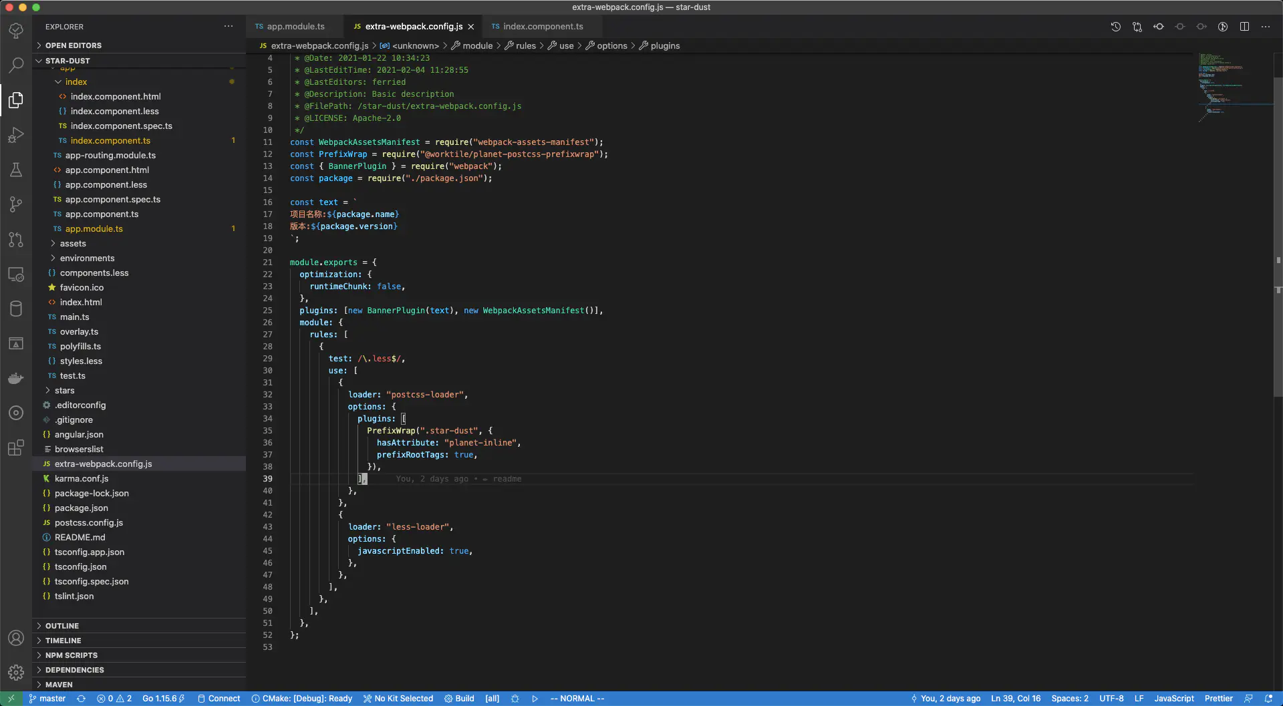The width and height of the screenshot is (1283, 706).
Task: Open the Accounts icon
Action: click(x=16, y=638)
